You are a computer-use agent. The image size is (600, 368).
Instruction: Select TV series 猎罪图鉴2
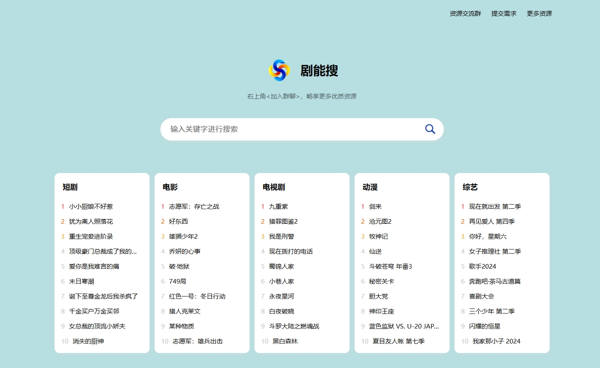point(283,222)
